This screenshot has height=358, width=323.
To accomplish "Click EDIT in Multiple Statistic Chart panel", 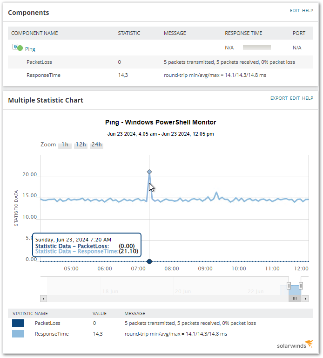I will 295,98.
